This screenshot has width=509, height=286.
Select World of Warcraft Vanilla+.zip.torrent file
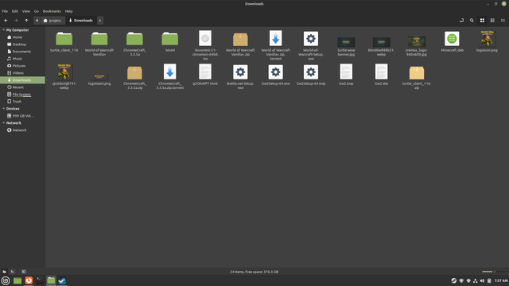[x=276, y=45]
